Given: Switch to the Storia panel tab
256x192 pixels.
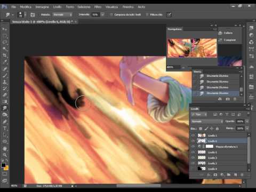Looking at the screenshot, I should (x=197, y=71).
